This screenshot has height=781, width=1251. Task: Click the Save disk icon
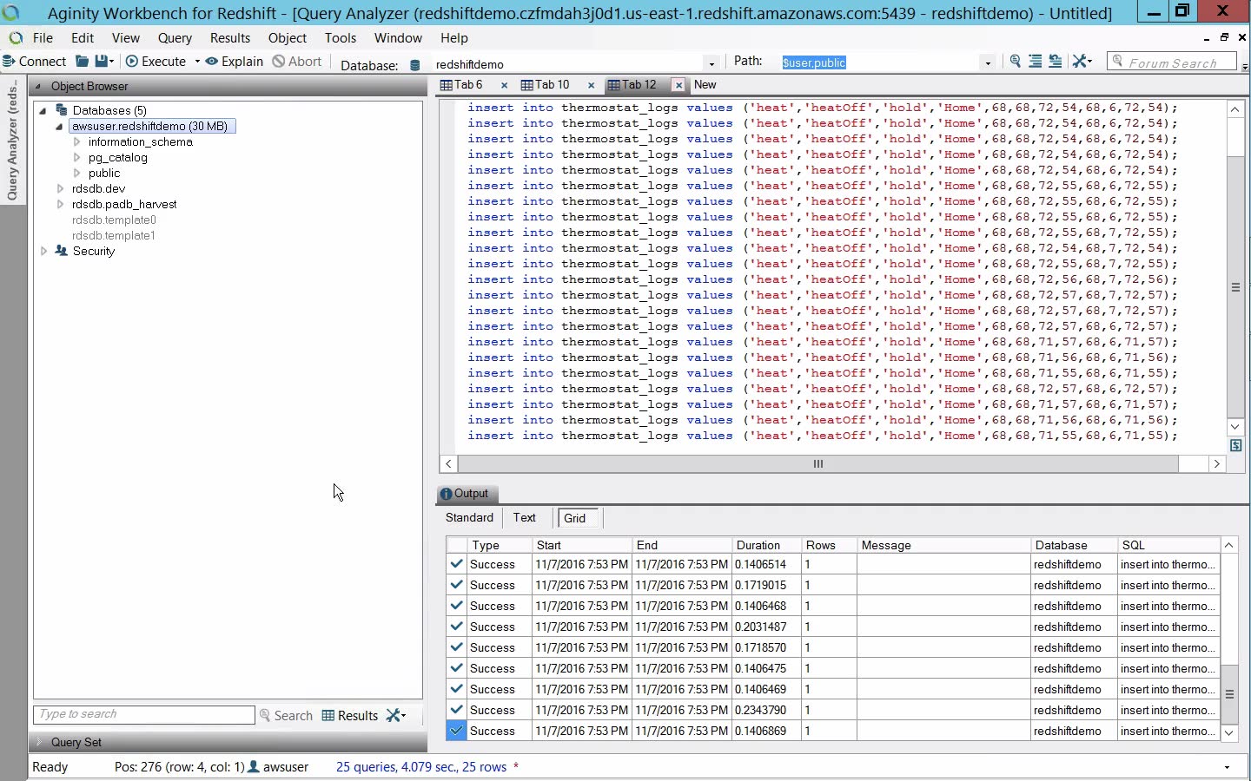[103, 62]
